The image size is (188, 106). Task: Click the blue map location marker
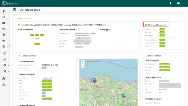pyautogui.click(x=94, y=80)
